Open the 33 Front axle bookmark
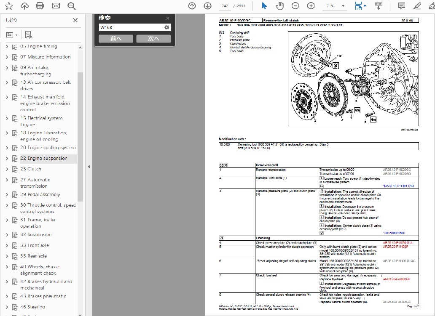The width and height of the screenshot is (435, 316). pos(35,245)
